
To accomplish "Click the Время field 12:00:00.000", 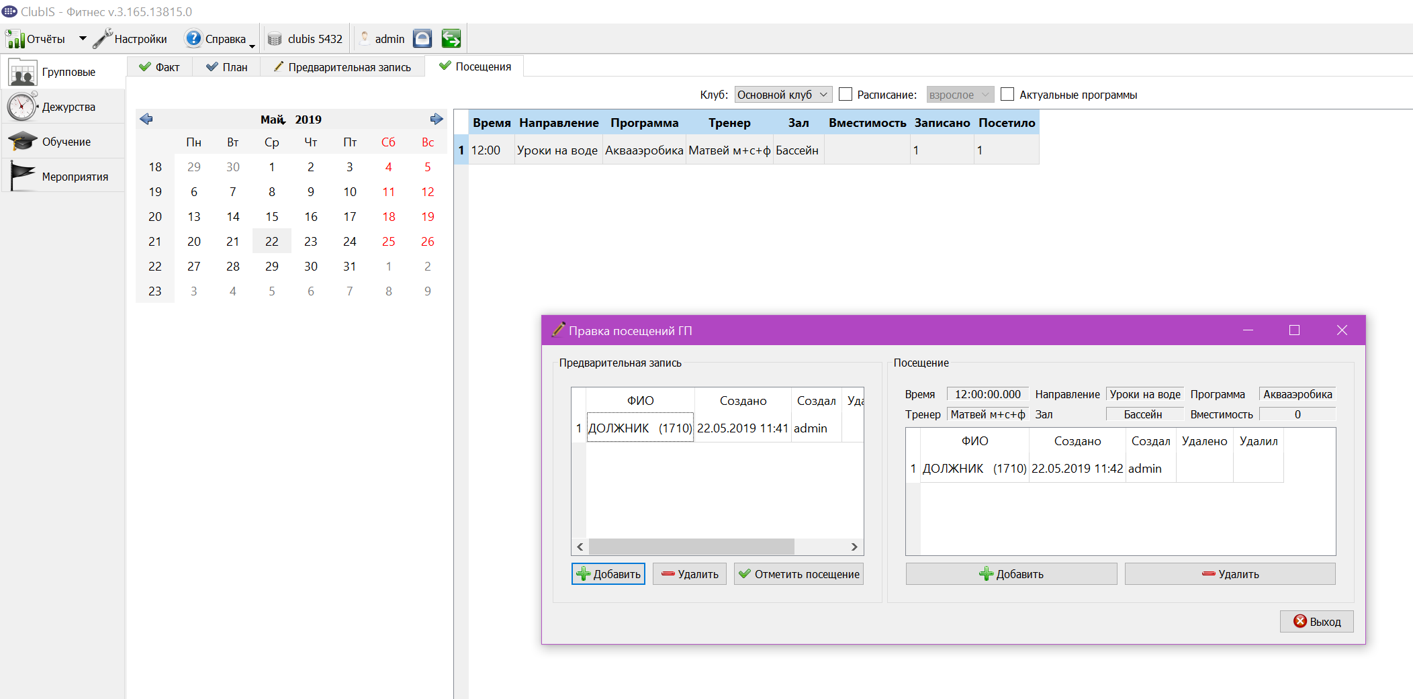I will 987,394.
